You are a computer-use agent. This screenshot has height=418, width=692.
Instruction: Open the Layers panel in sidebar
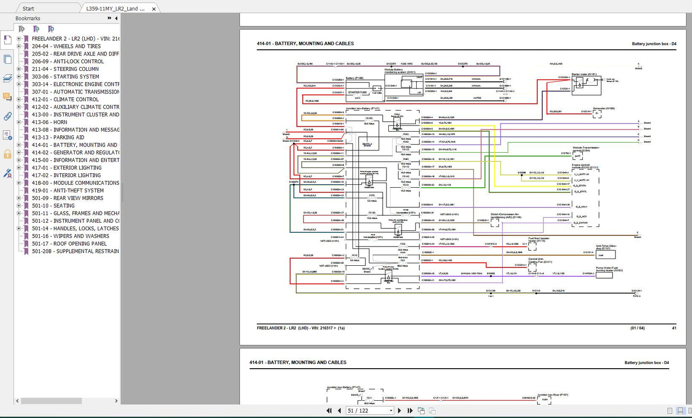[7, 78]
